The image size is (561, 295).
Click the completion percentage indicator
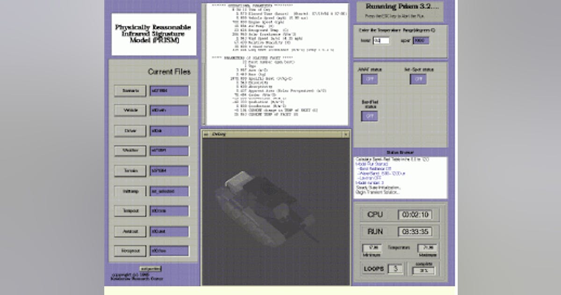(x=424, y=270)
